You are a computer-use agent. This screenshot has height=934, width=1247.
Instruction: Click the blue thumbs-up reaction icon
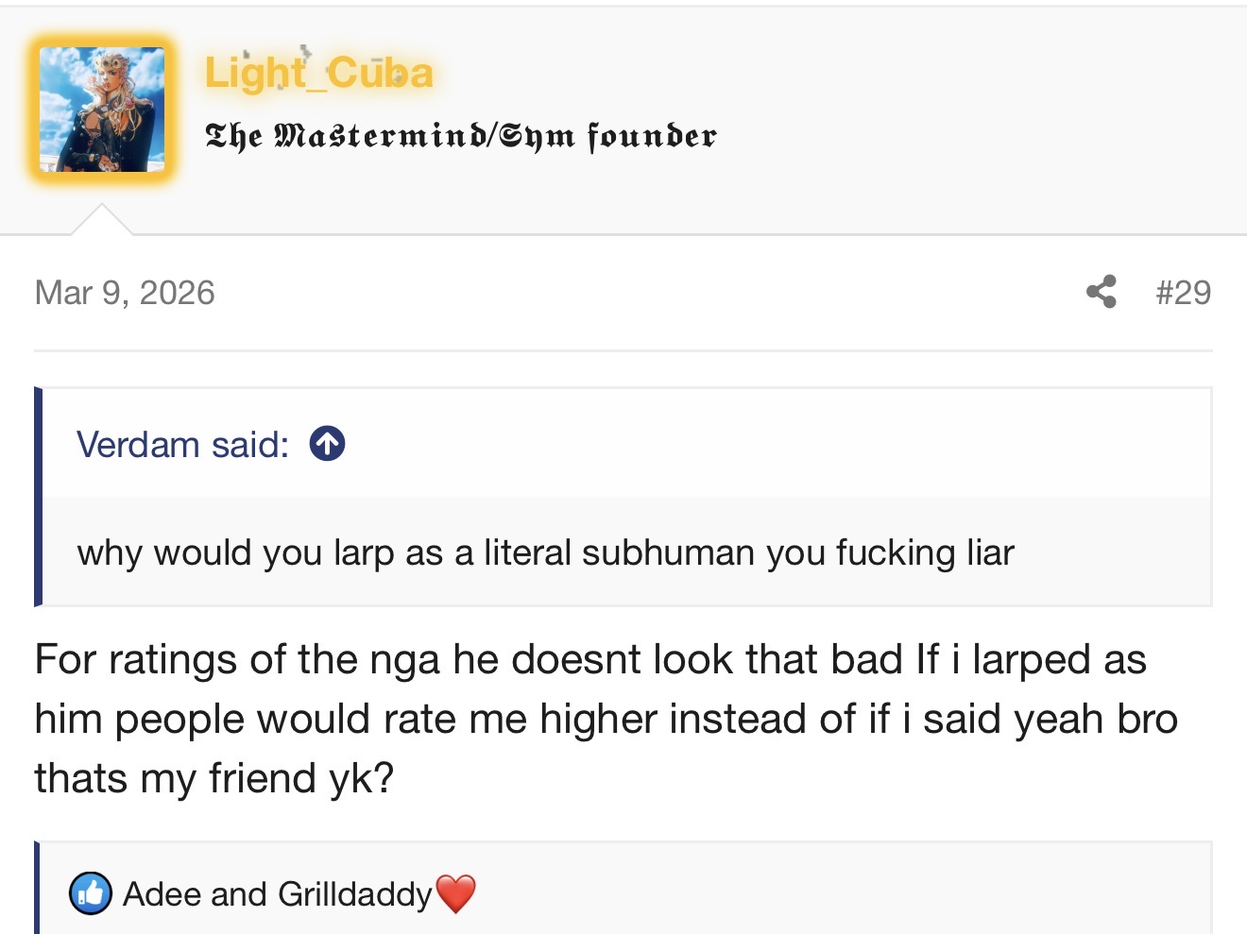pyautogui.click(x=91, y=893)
